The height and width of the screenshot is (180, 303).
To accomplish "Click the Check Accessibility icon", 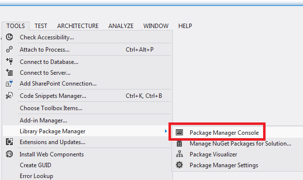I will pyautogui.click(x=9, y=37).
